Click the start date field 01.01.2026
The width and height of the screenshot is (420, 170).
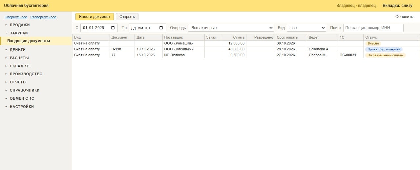tap(99, 28)
